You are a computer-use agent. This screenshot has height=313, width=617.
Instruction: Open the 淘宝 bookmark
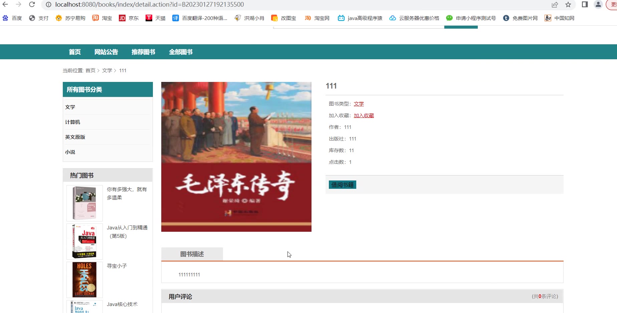pyautogui.click(x=102, y=18)
